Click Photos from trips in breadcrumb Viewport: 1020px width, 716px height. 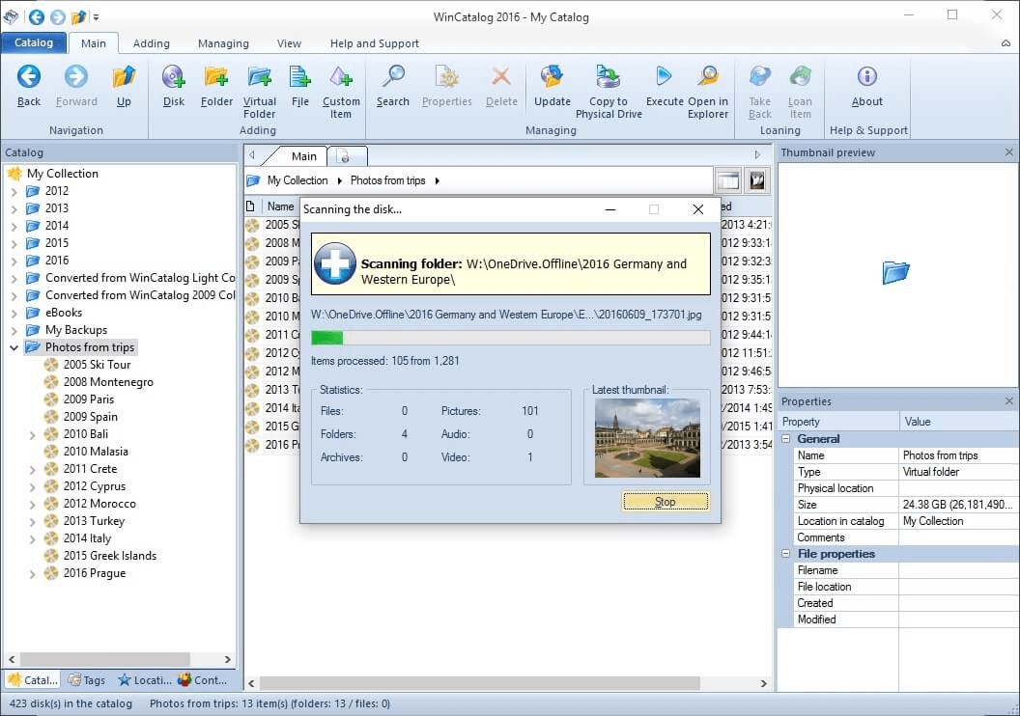(x=387, y=180)
